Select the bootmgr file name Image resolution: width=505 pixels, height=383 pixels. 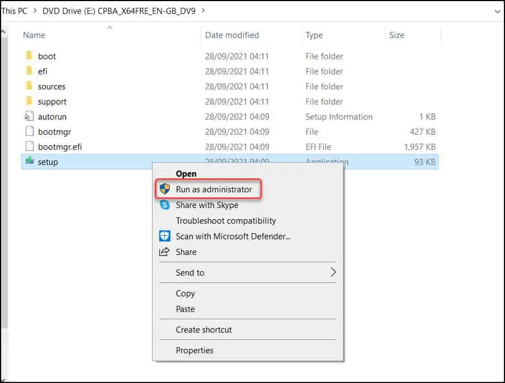point(54,132)
